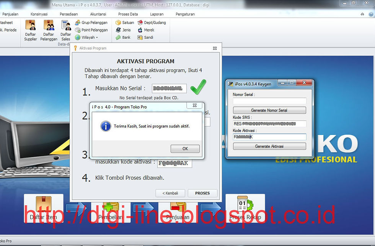Click the k. Periode item in ribbon
The image size is (375, 246).
(x=8, y=30)
